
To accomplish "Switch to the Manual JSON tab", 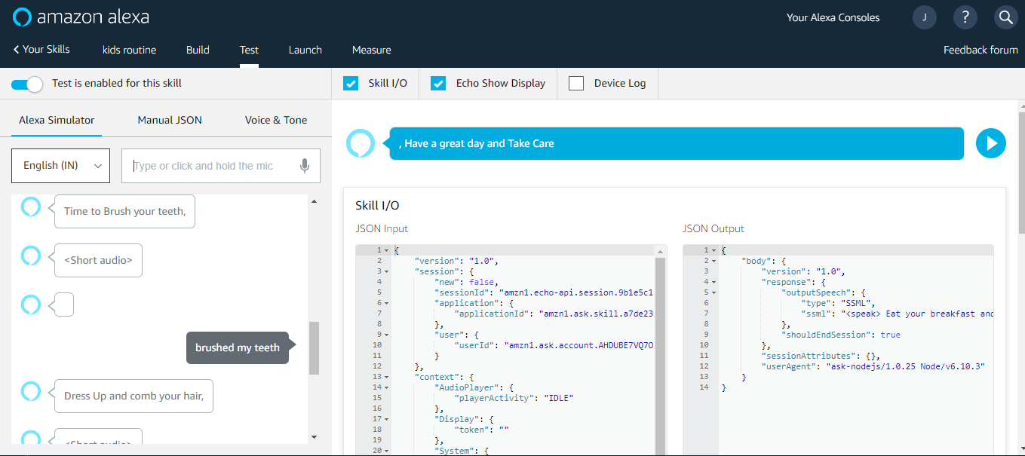I will 170,120.
